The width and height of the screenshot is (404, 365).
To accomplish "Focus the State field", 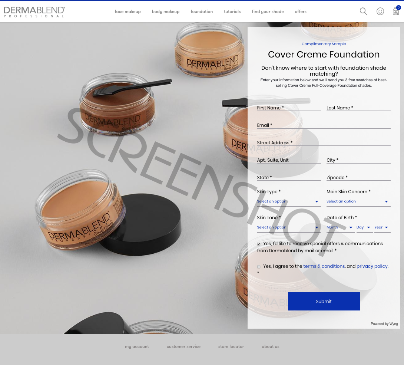I will point(289,178).
